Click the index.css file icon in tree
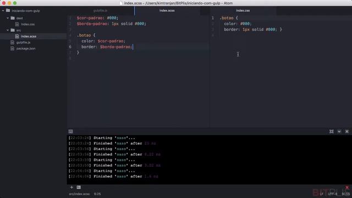The width and height of the screenshot is (352, 198). pyautogui.click(x=17, y=24)
